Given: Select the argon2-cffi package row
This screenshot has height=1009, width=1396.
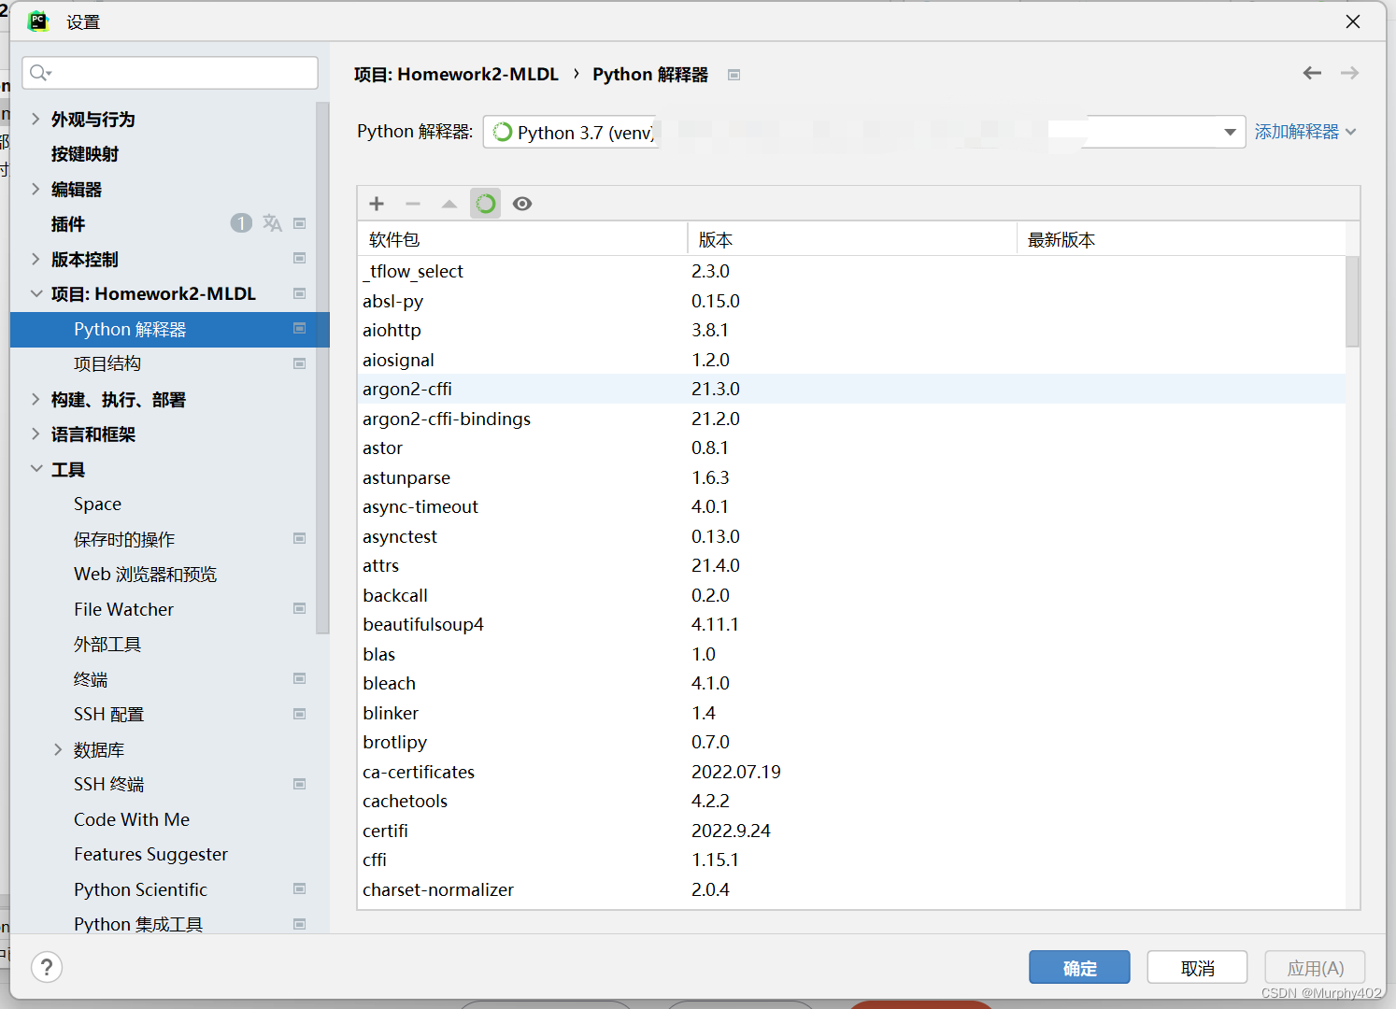Looking at the screenshot, I should (851, 389).
